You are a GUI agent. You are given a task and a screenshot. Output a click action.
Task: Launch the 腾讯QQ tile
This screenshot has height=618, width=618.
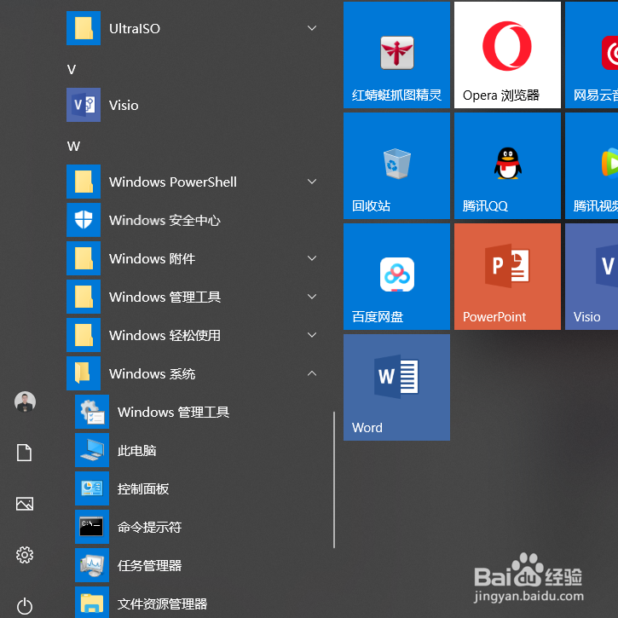point(507,165)
